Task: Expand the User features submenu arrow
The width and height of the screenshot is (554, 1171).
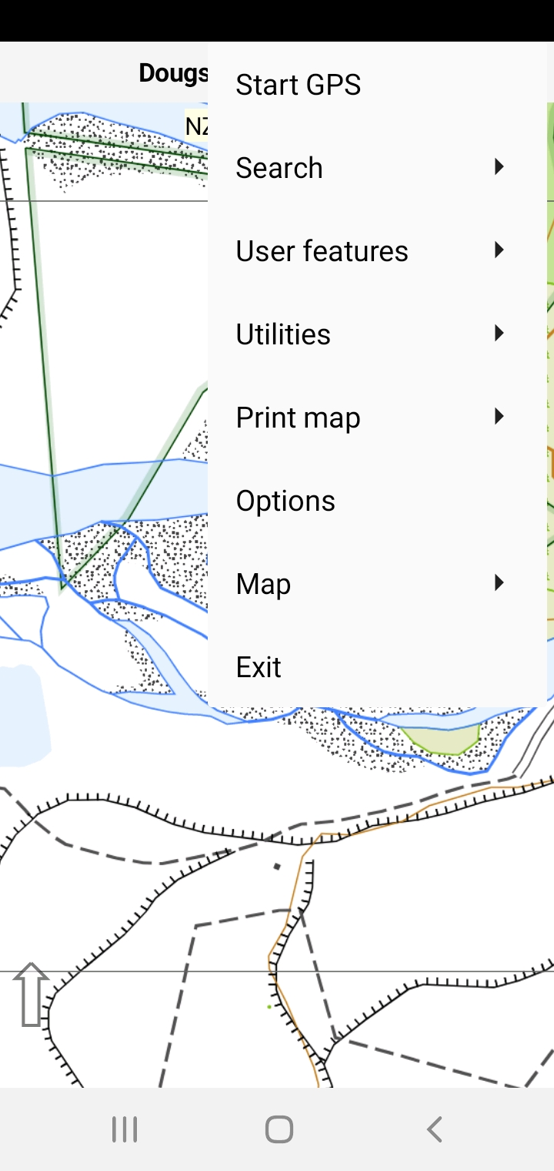Action: pos(499,250)
